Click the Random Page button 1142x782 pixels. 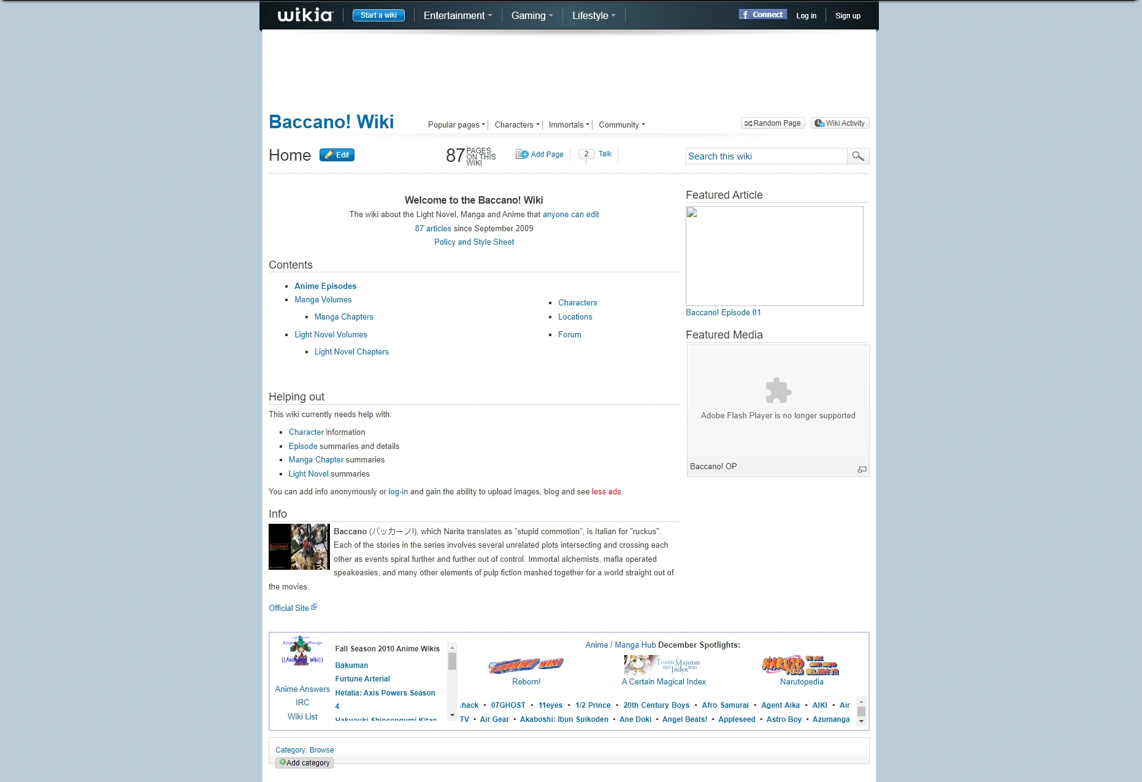click(x=773, y=123)
